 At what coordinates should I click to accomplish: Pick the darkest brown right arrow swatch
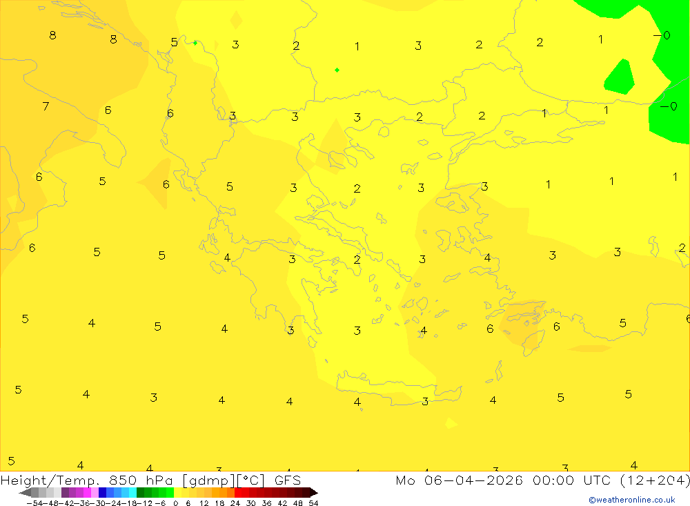[x=314, y=492]
